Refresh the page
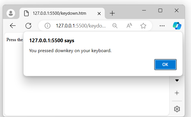The image size is (191, 117). point(28,26)
